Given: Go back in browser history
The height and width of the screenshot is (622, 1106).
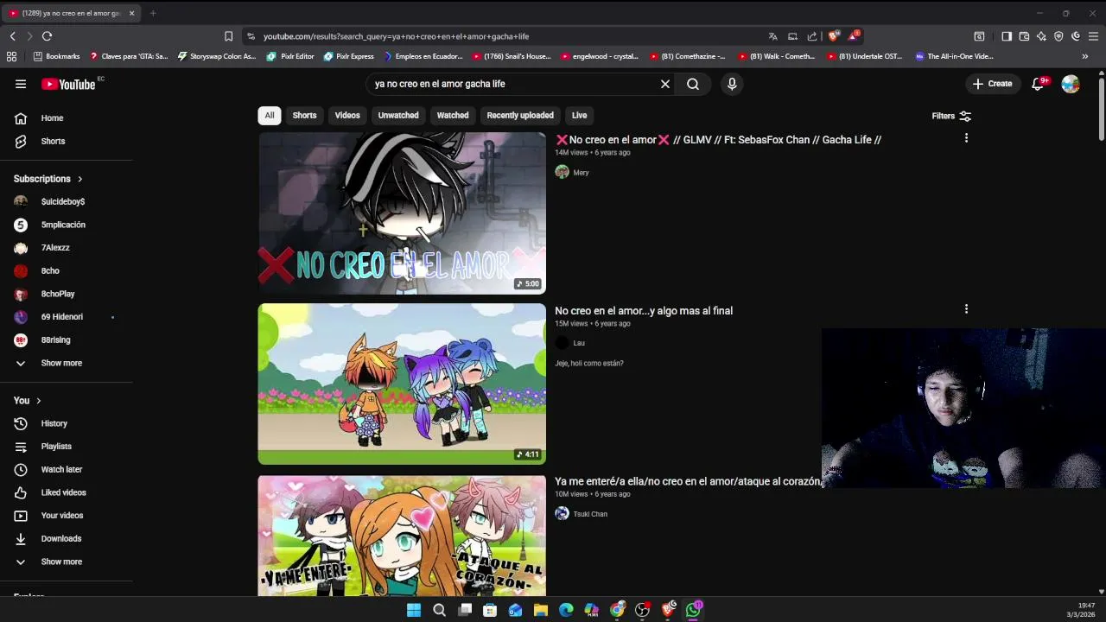Looking at the screenshot, I should 12,36.
